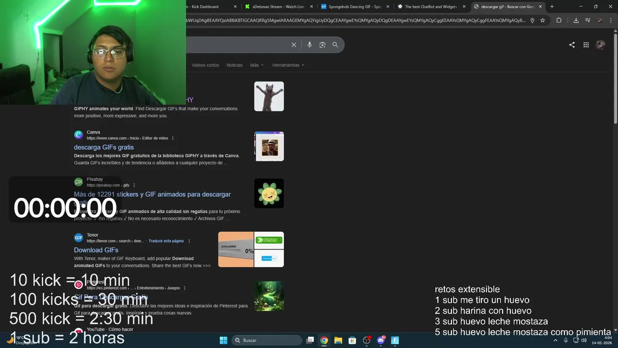Click the magnifying glass search button
The width and height of the screenshot is (618, 348).
335,44
